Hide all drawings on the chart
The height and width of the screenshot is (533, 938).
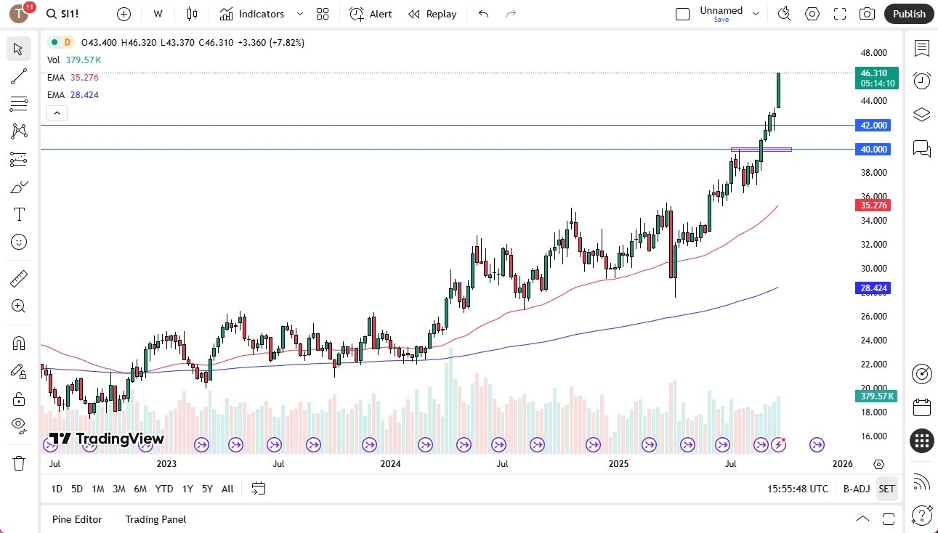(x=18, y=426)
